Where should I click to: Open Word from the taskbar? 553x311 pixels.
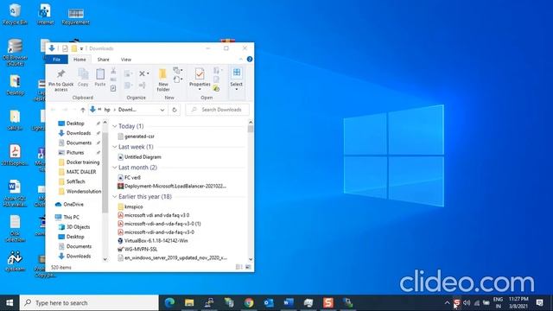[x=289, y=302]
